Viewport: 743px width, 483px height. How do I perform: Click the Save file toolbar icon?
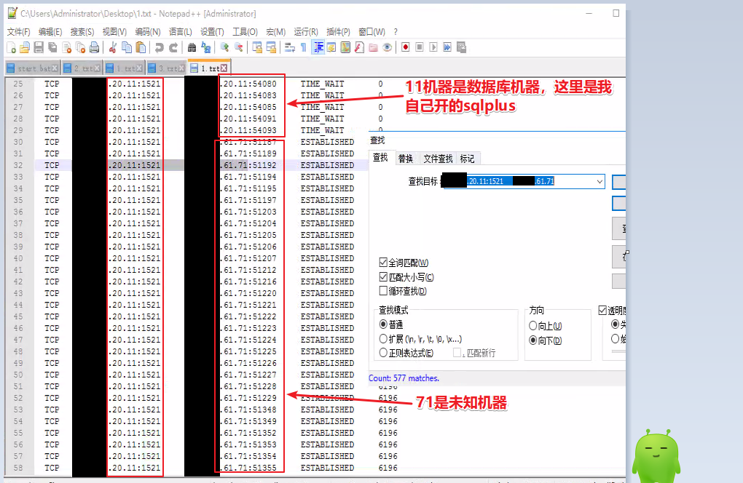pos(39,47)
